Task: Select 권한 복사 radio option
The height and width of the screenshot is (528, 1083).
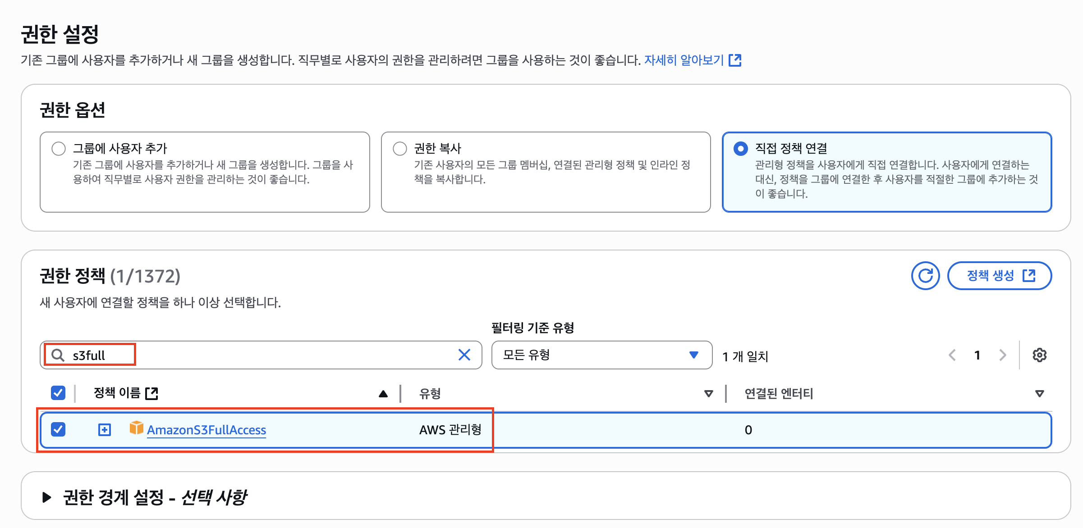Action: (x=400, y=148)
